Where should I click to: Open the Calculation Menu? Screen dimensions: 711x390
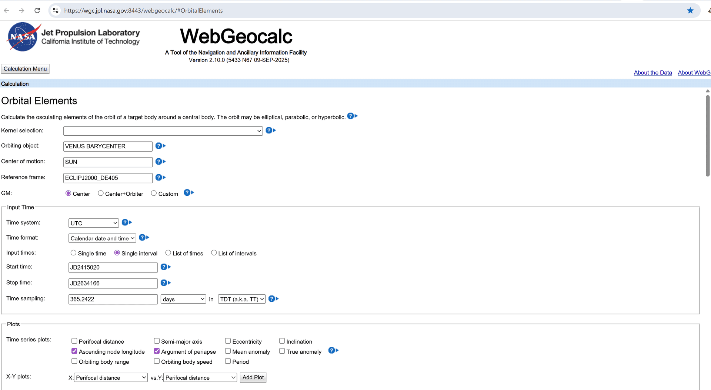(x=25, y=69)
